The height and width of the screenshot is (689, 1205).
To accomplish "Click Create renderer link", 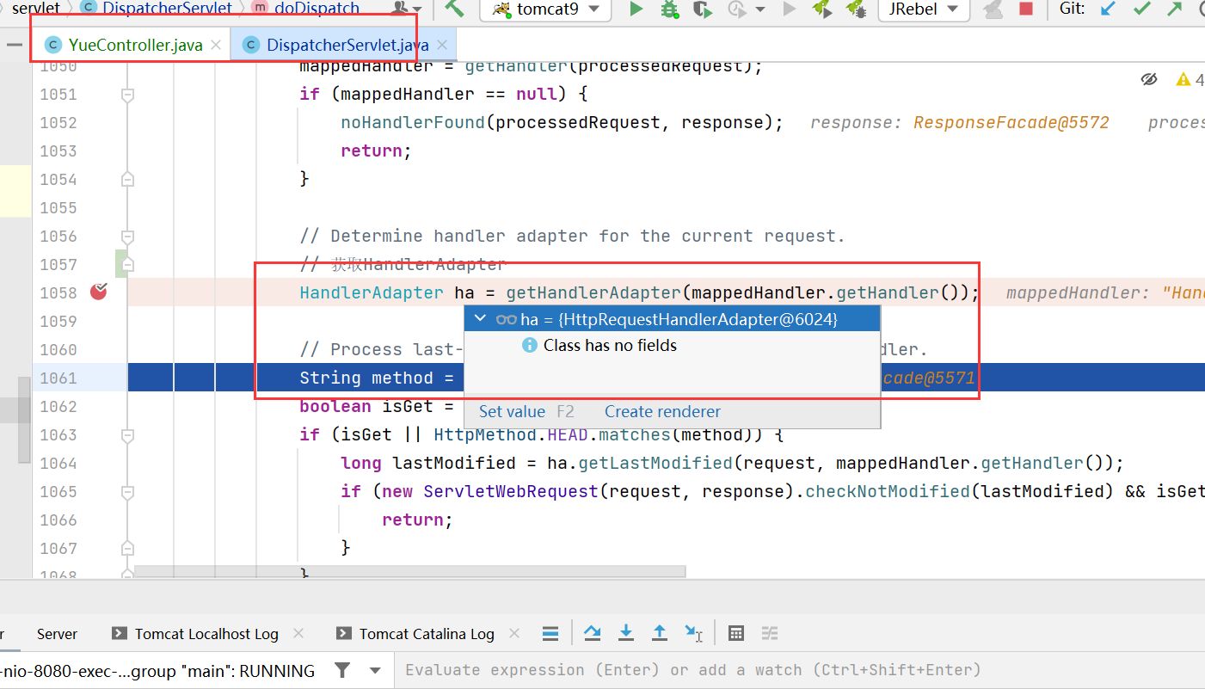I will coord(662,411).
